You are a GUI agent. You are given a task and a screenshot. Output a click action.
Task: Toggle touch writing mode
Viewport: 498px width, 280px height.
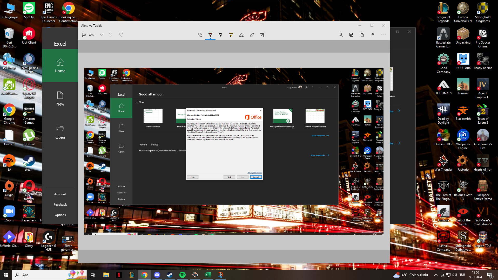[x=200, y=35]
